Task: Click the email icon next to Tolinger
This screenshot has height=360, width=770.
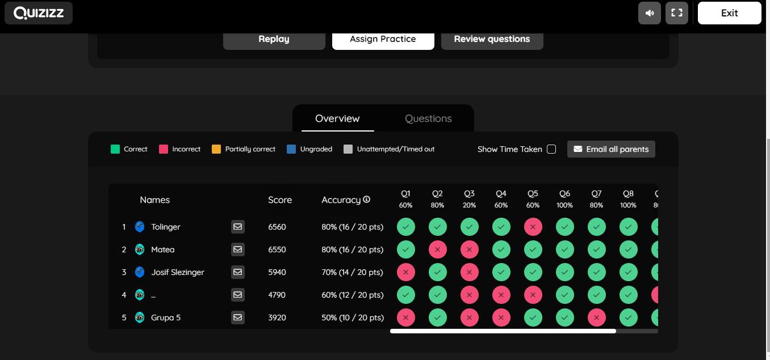Action: [238, 227]
